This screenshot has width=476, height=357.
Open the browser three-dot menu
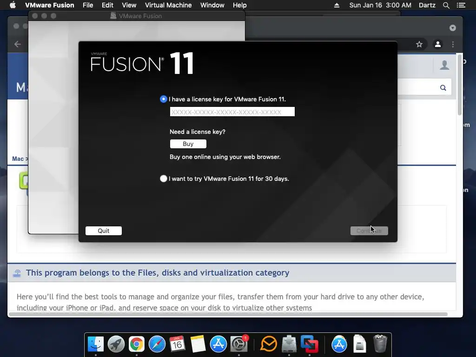pyautogui.click(x=453, y=44)
